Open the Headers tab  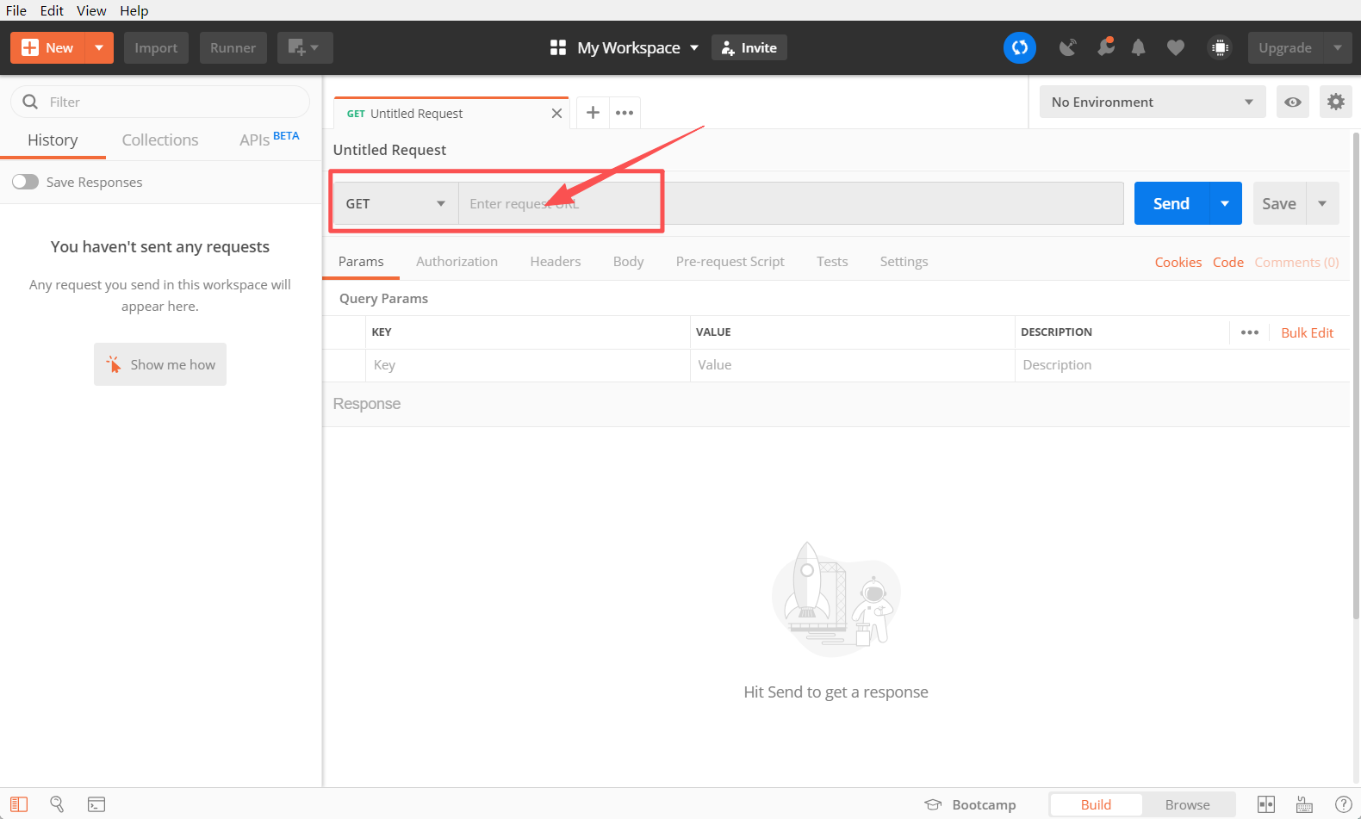[x=556, y=261]
